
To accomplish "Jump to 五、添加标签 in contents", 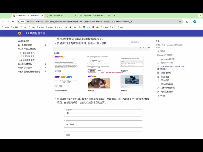I will pos(163,77).
